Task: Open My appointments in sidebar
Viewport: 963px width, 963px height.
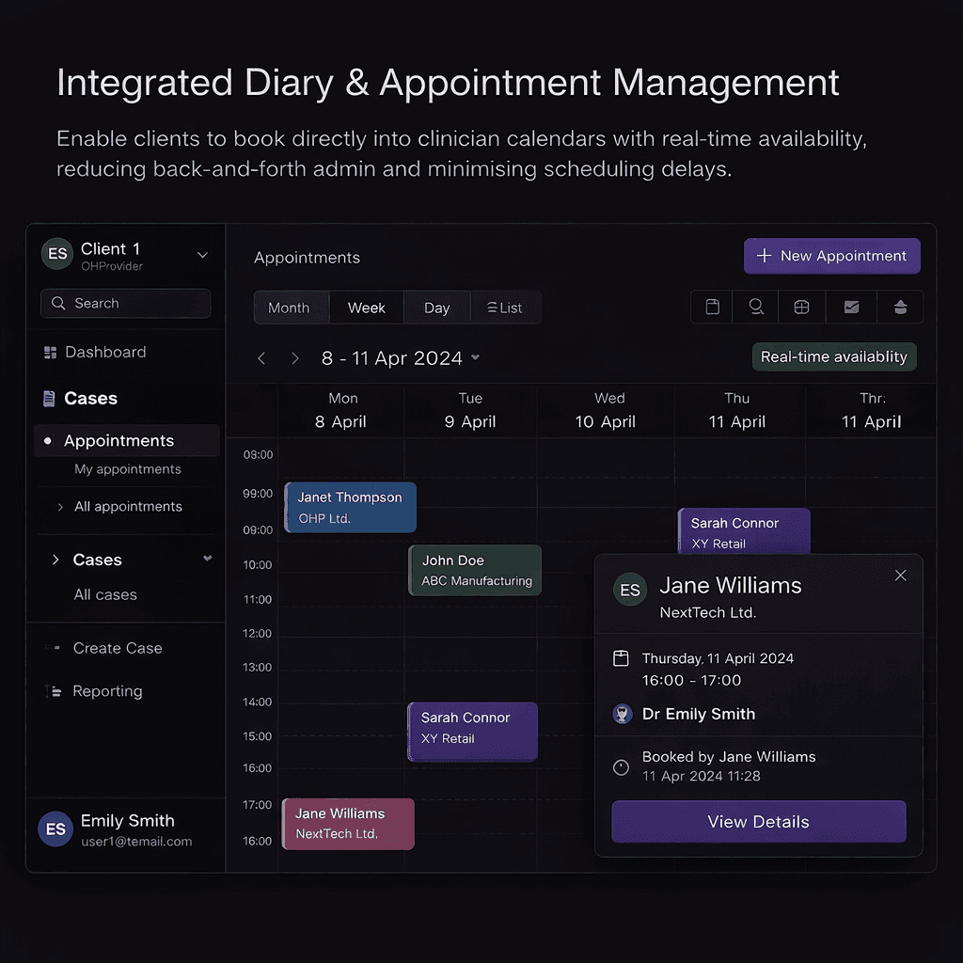Action: (128, 469)
